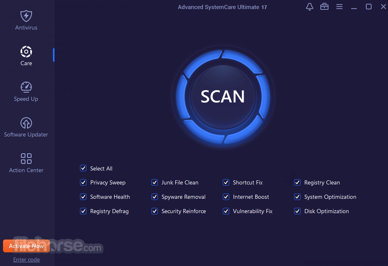Screen dimensions: 388x266
Task: Uncheck System Optimization checkbox
Action: tap(297, 197)
